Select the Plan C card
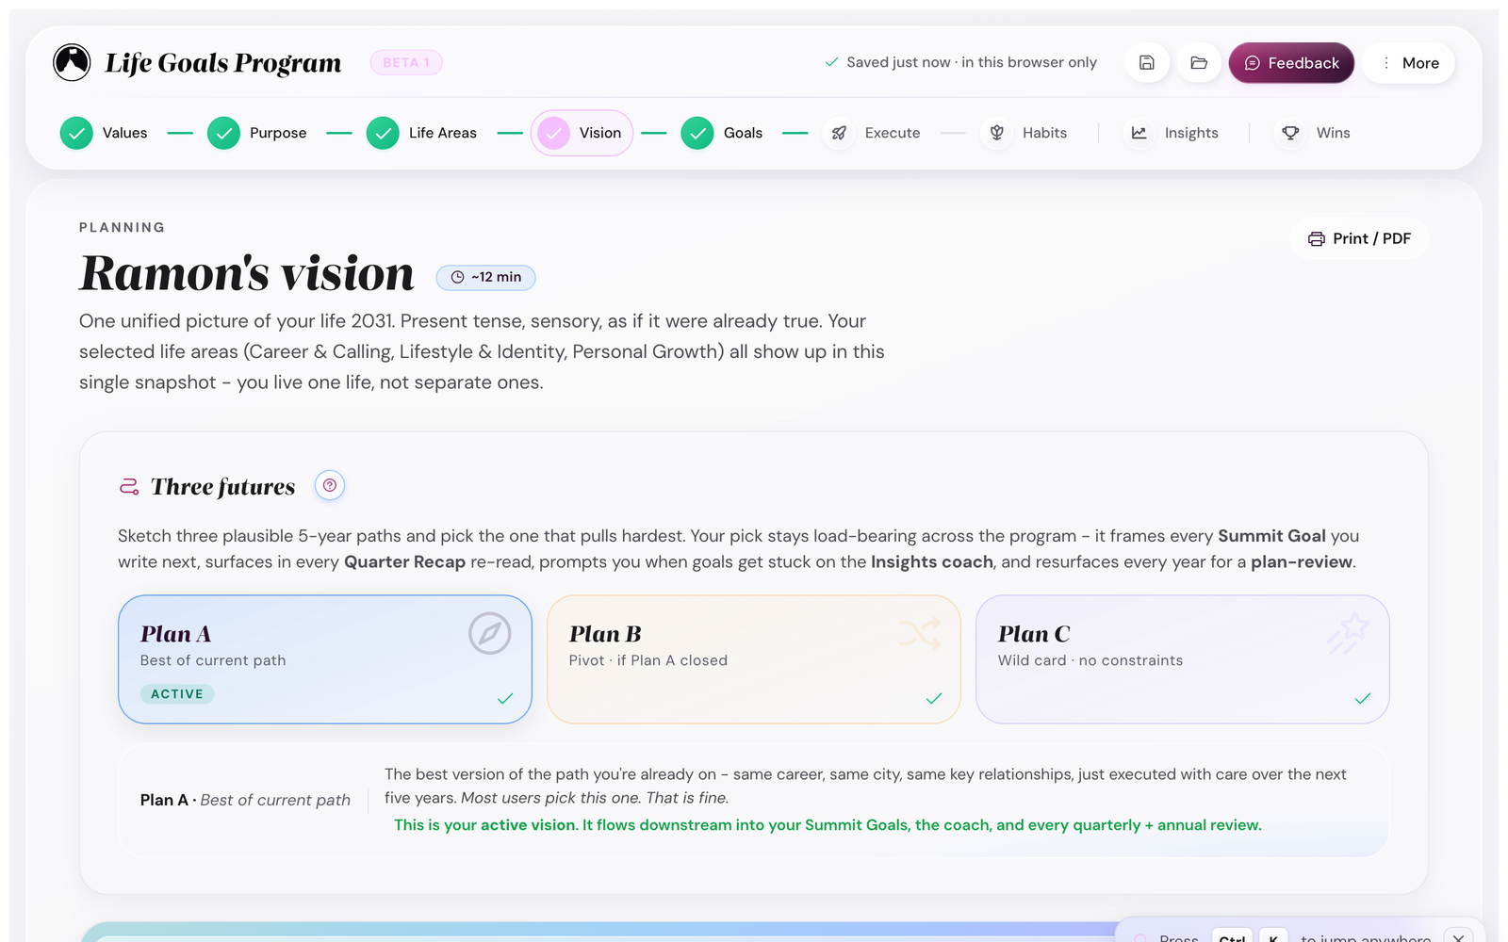 [x=1183, y=659]
